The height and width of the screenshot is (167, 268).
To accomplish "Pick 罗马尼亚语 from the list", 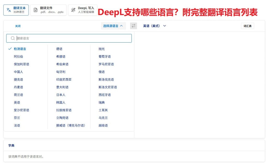I will click(x=106, y=64).
